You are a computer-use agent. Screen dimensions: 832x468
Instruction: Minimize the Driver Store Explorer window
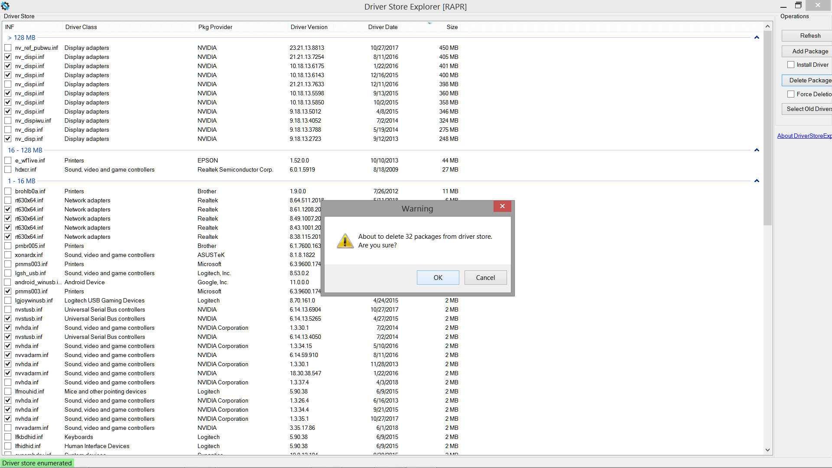pos(783,6)
